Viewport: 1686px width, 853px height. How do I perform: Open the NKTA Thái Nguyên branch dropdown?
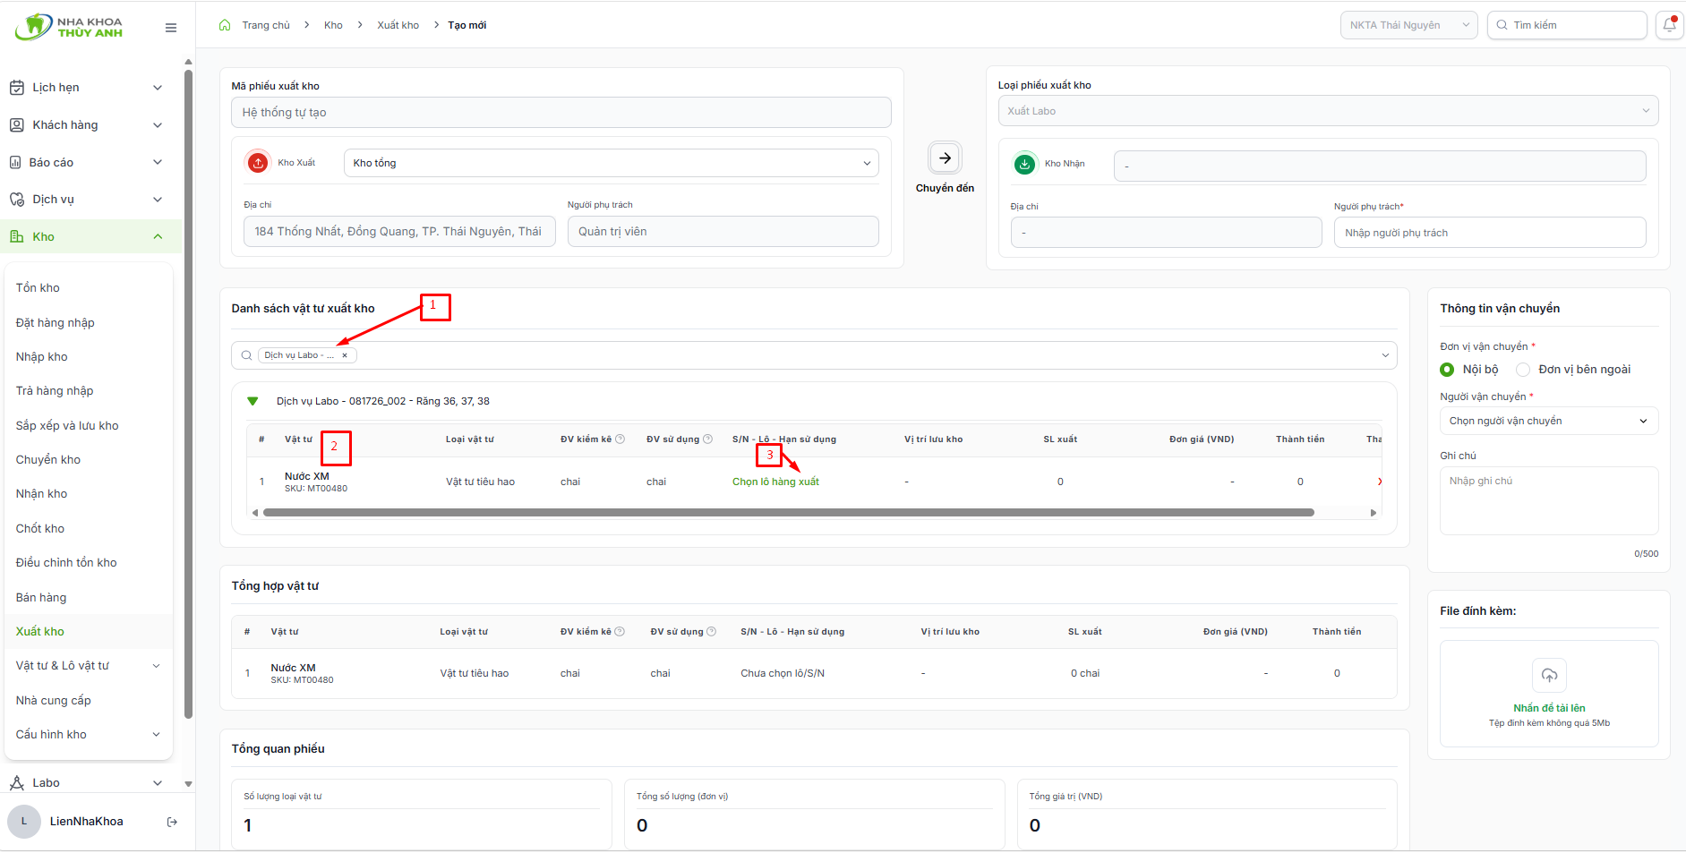click(1408, 25)
